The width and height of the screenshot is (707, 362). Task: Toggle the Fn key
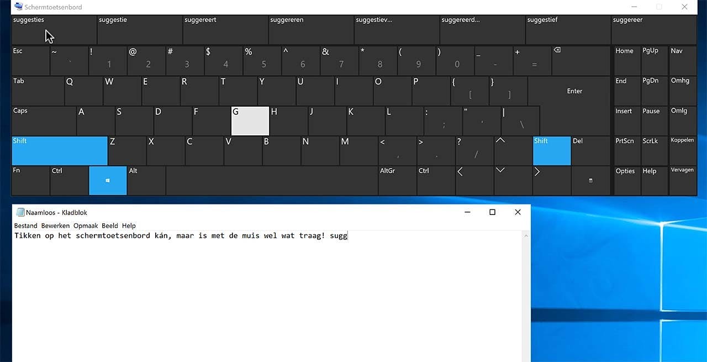(30, 180)
